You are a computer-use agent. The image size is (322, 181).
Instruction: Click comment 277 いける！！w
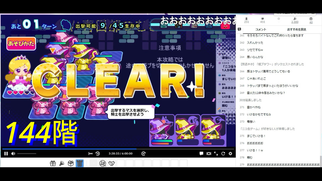click(255, 150)
